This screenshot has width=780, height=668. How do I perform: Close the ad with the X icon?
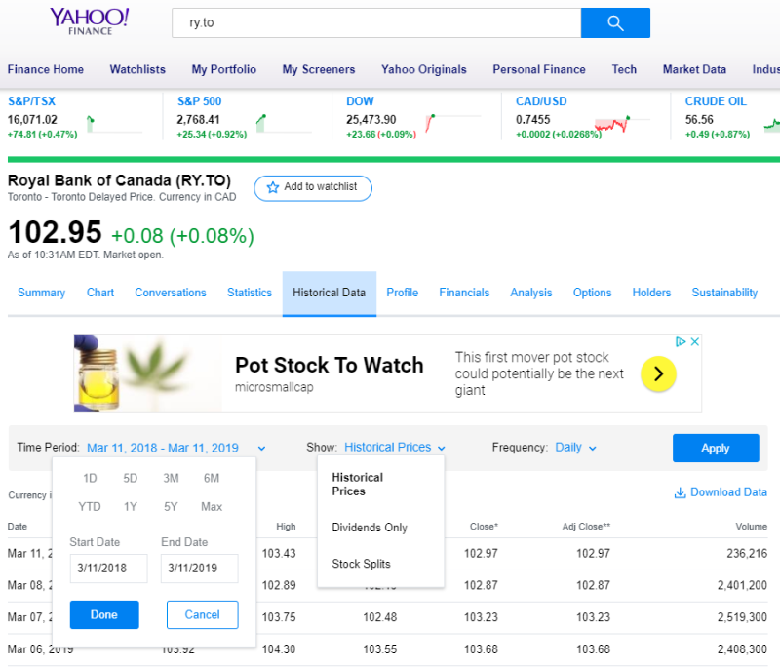point(695,342)
